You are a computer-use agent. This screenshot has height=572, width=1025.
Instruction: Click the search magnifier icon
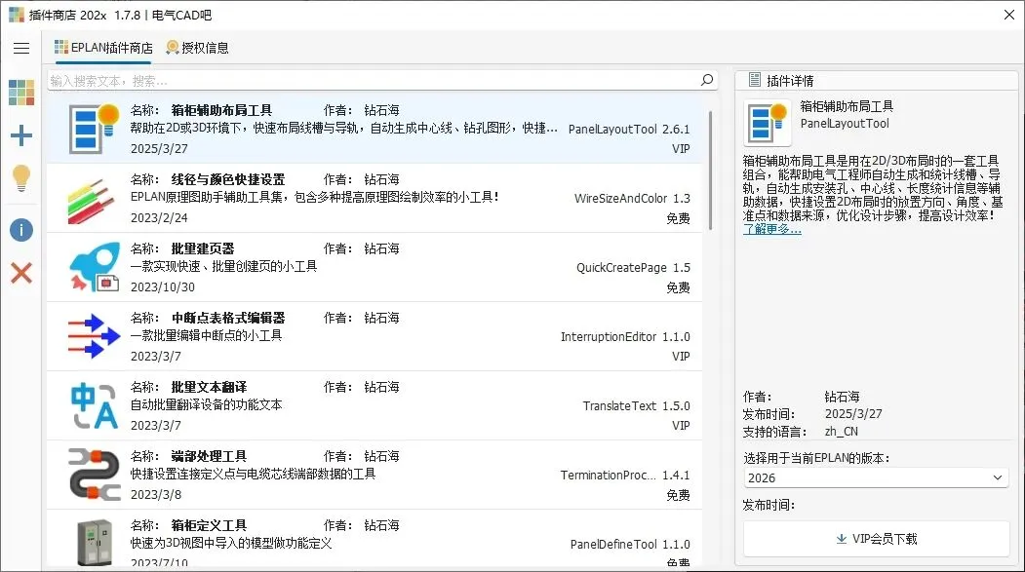707,80
